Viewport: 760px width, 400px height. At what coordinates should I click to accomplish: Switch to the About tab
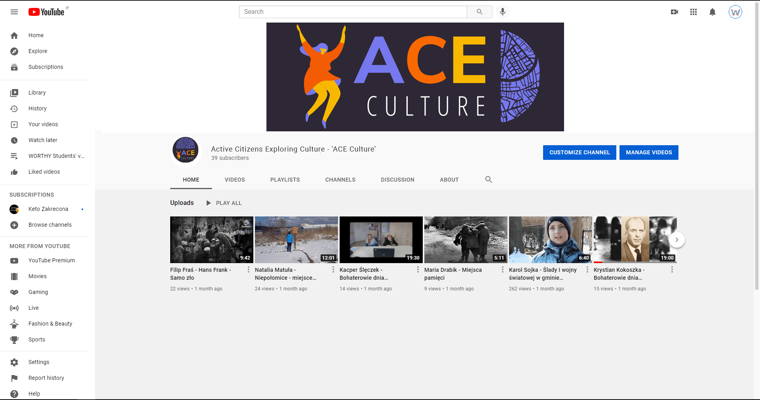[x=449, y=180]
